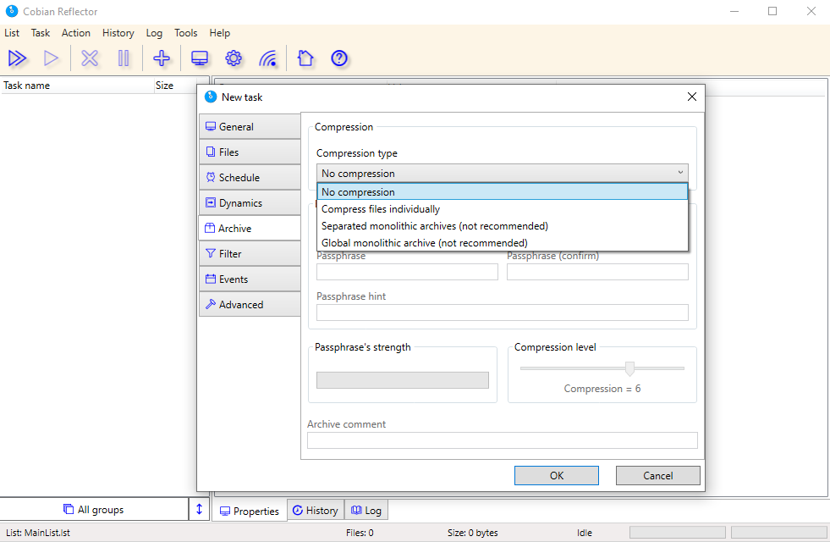This screenshot has height=542, width=830.
Task: Click the All groups button
Action: [94, 509]
